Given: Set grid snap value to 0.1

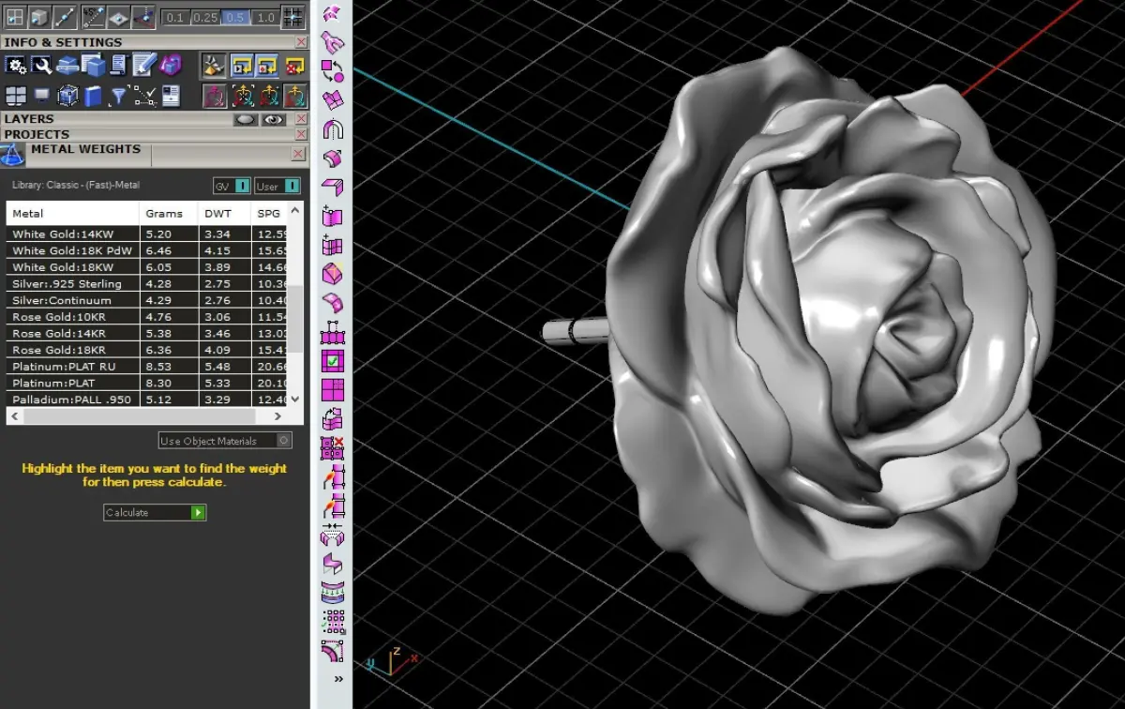Looking at the screenshot, I should pos(175,17).
